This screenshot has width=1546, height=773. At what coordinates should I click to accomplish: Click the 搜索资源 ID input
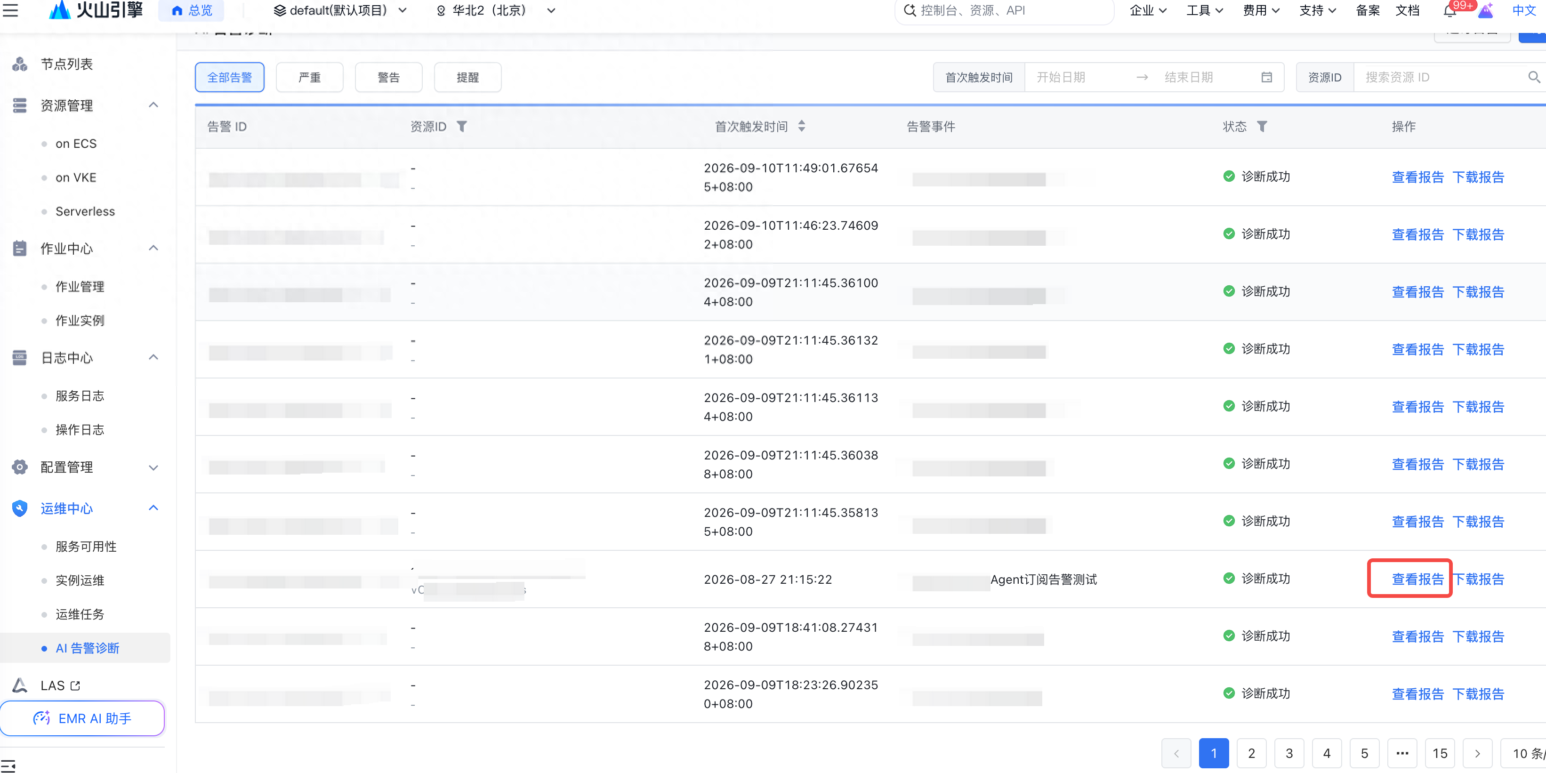pyautogui.click(x=1441, y=77)
